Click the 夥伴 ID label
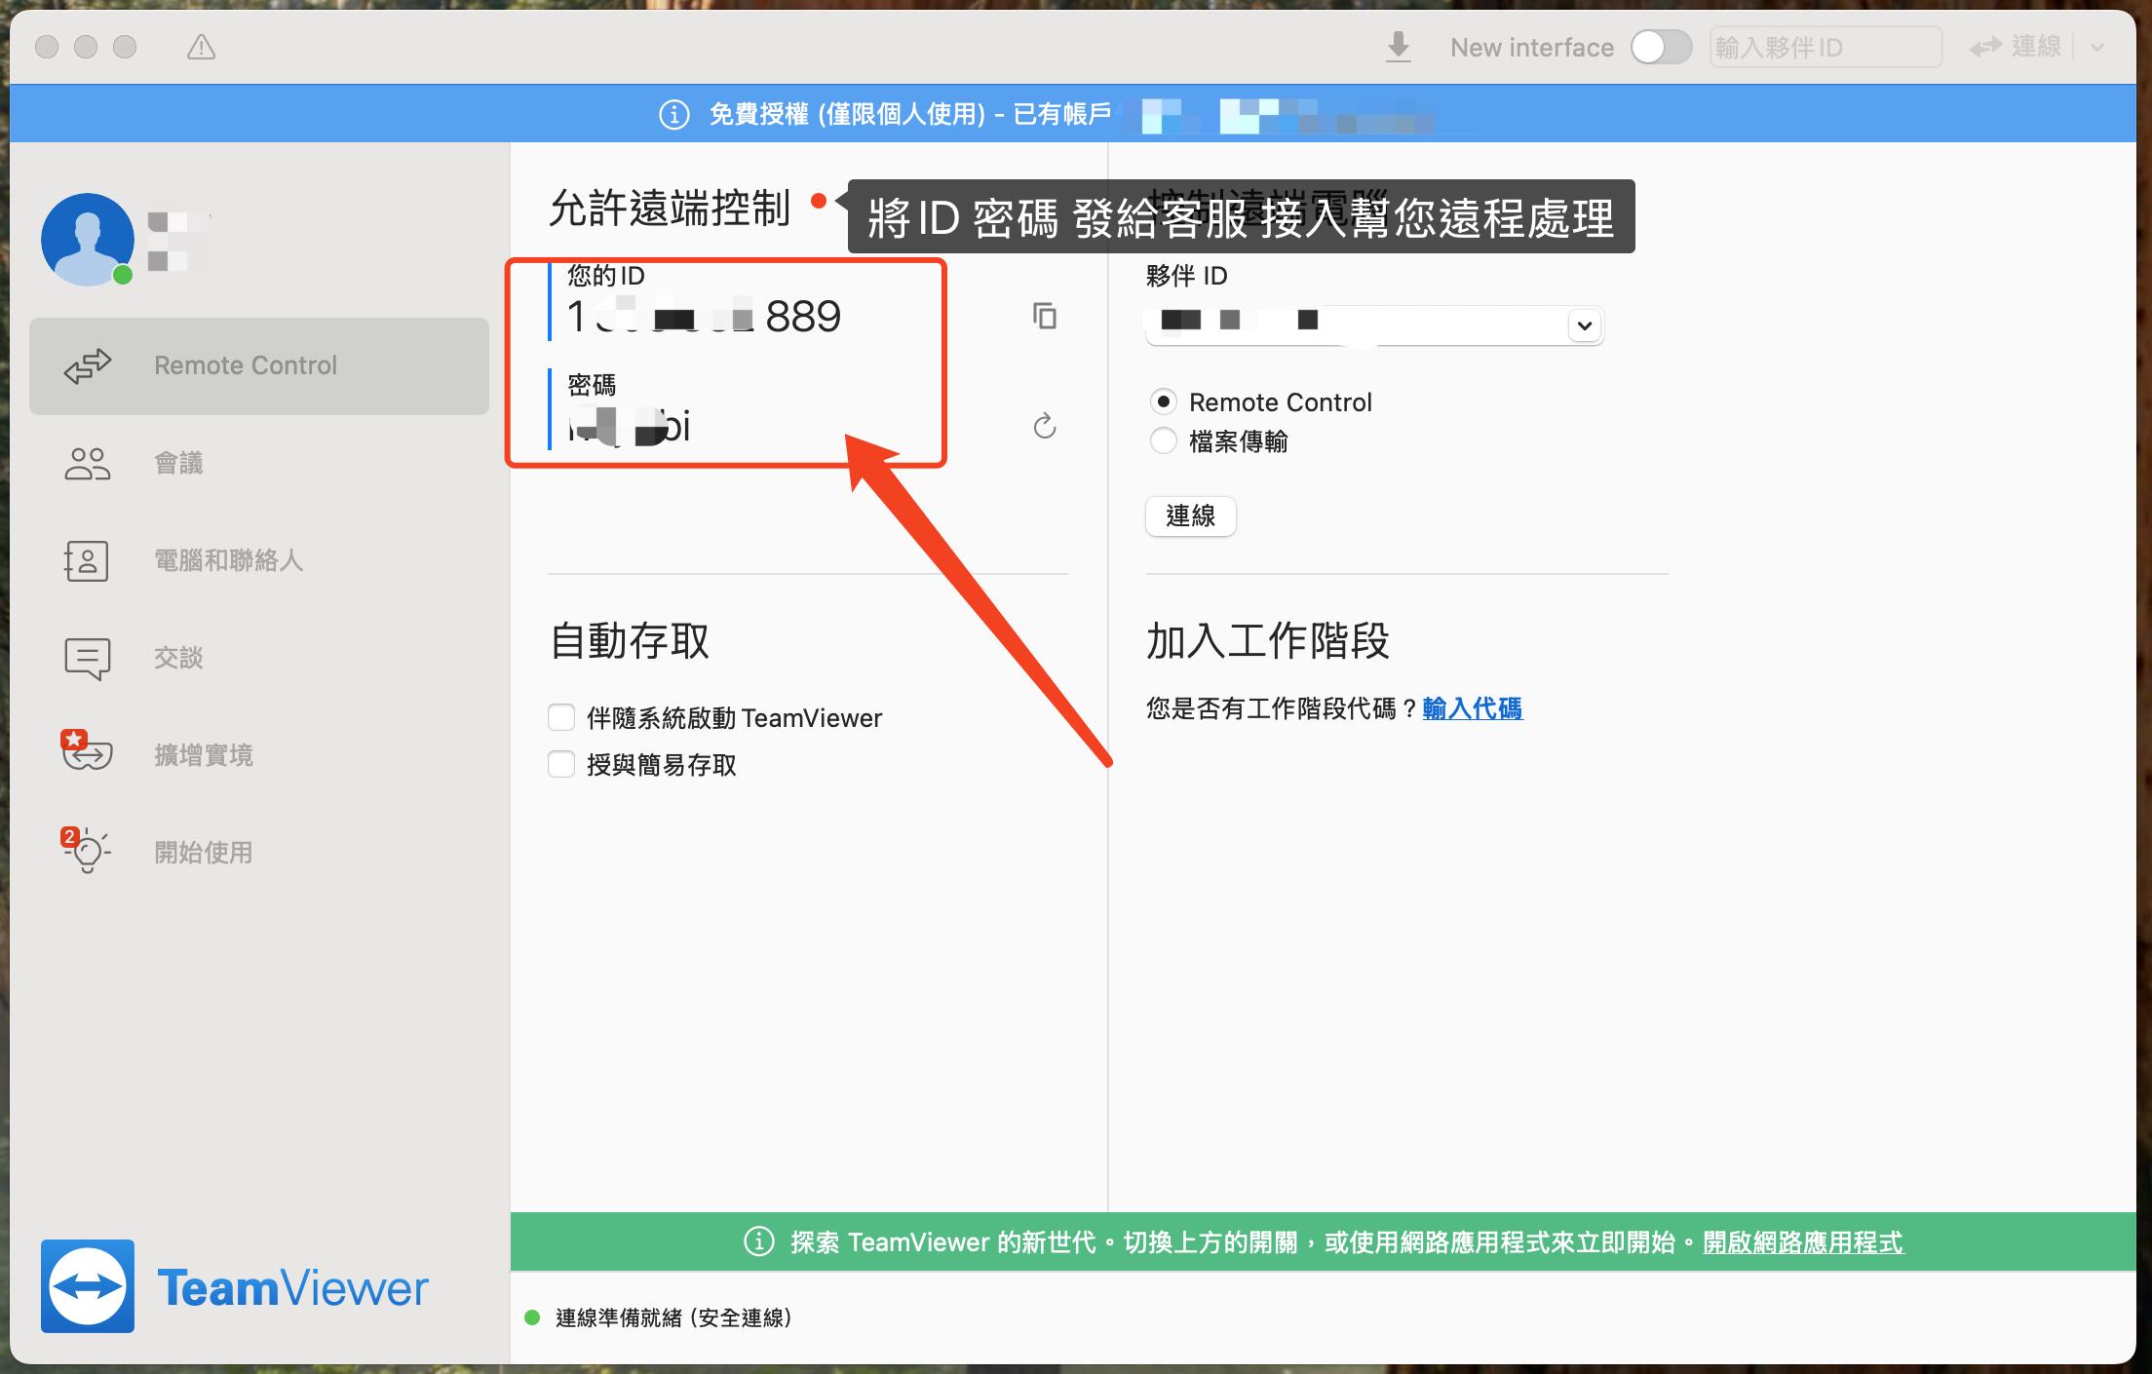Screen dimensions: 2152x1374 tap(1187, 276)
